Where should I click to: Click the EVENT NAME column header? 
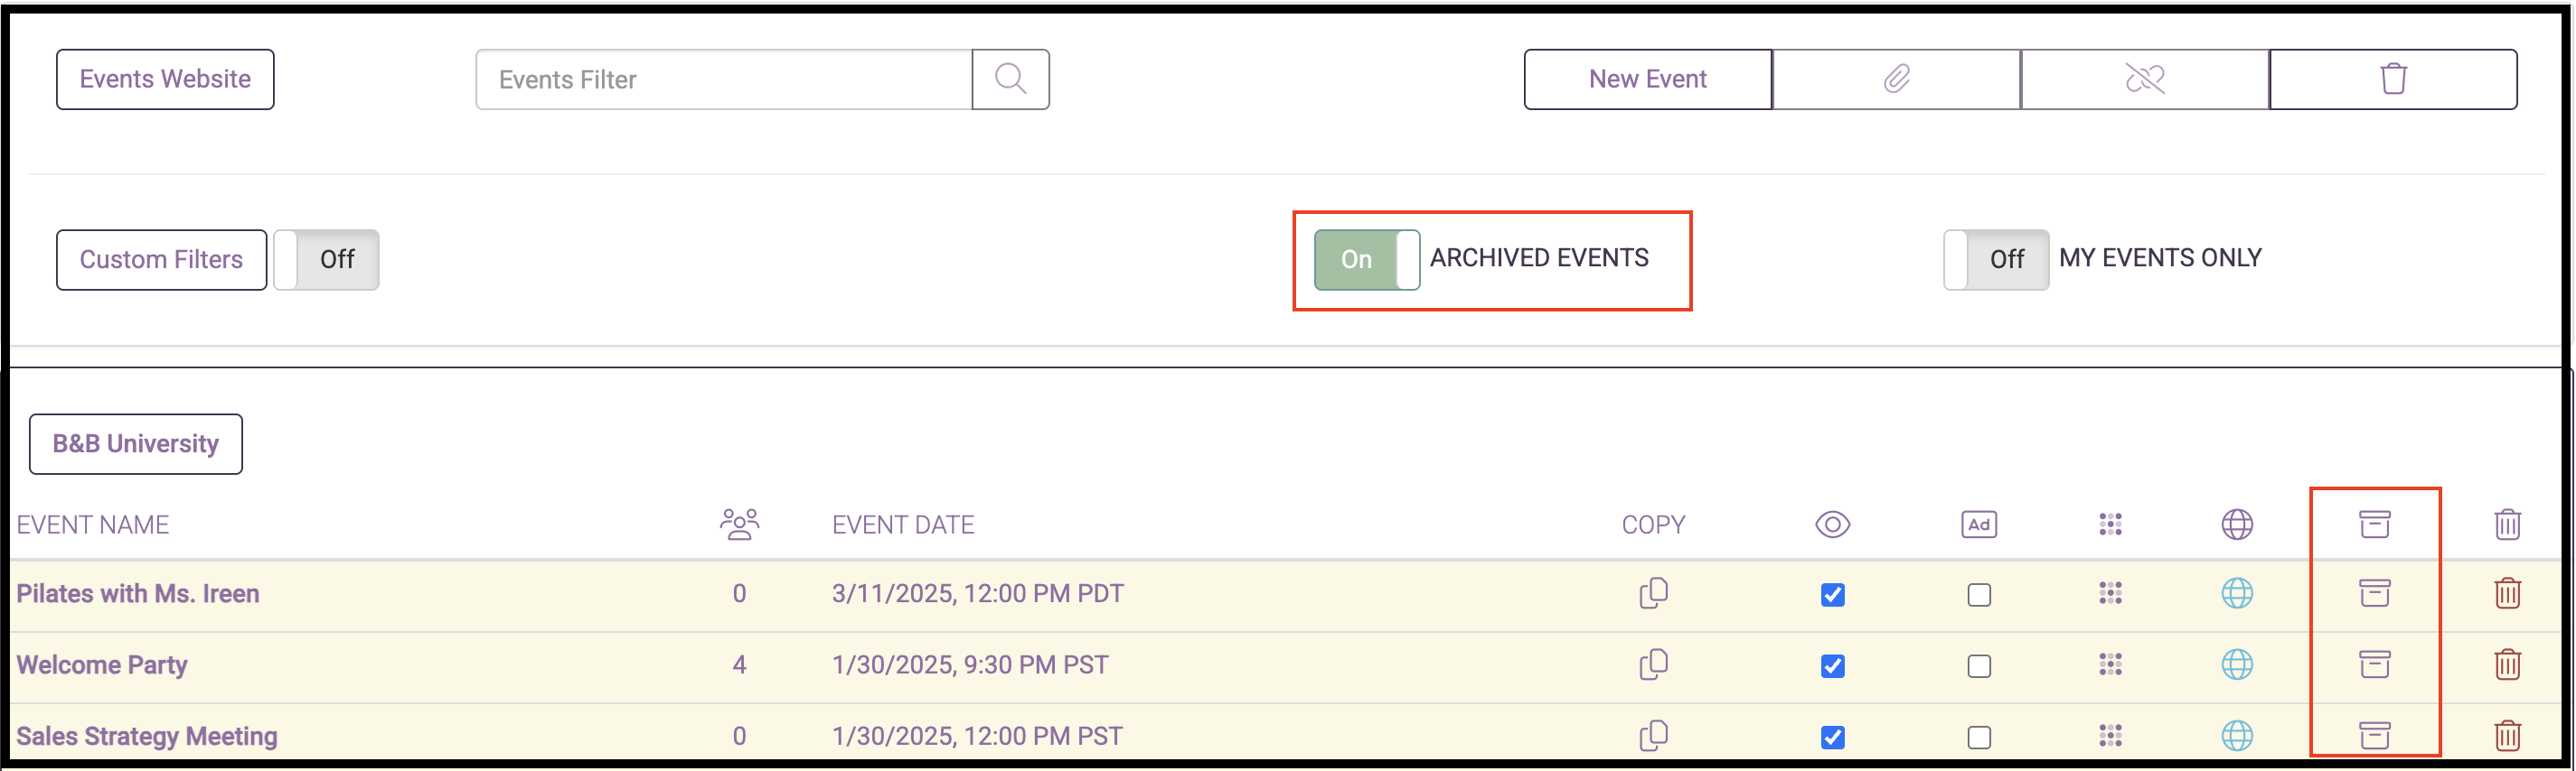click(x=93, y=525)
